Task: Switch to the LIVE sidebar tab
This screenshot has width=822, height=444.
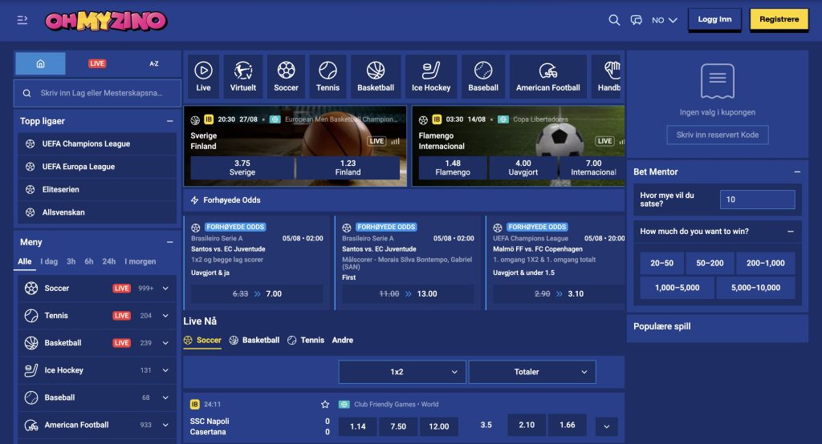Action: click(97, 63)
